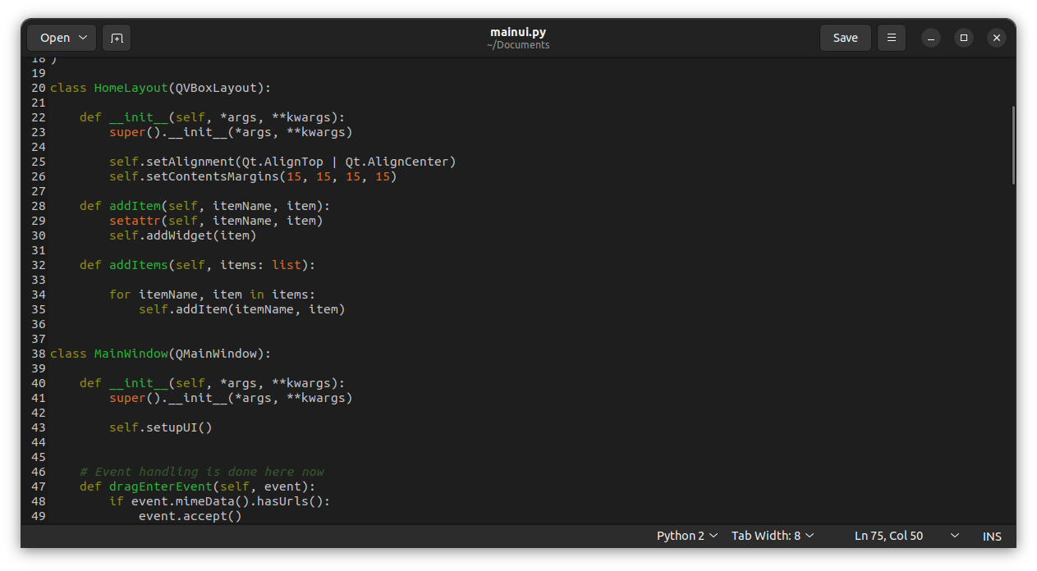This screenshot has width=1037, height=571.
Task: Open the main hamburger menu
Action: pos(891,37)
